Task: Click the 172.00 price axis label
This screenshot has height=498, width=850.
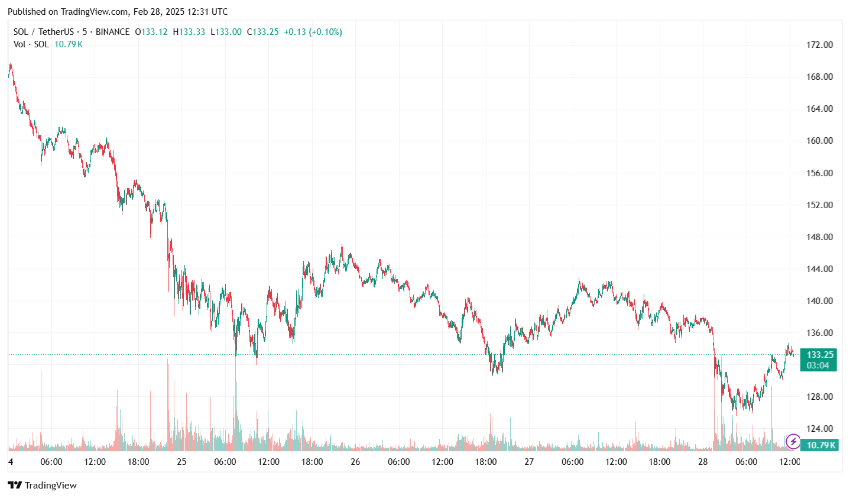Action: 819,45
